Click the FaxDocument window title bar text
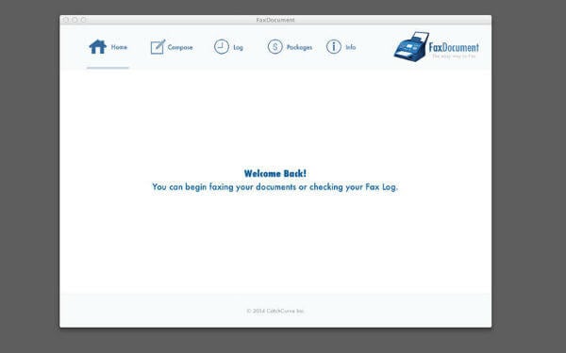 pos(275,20)
